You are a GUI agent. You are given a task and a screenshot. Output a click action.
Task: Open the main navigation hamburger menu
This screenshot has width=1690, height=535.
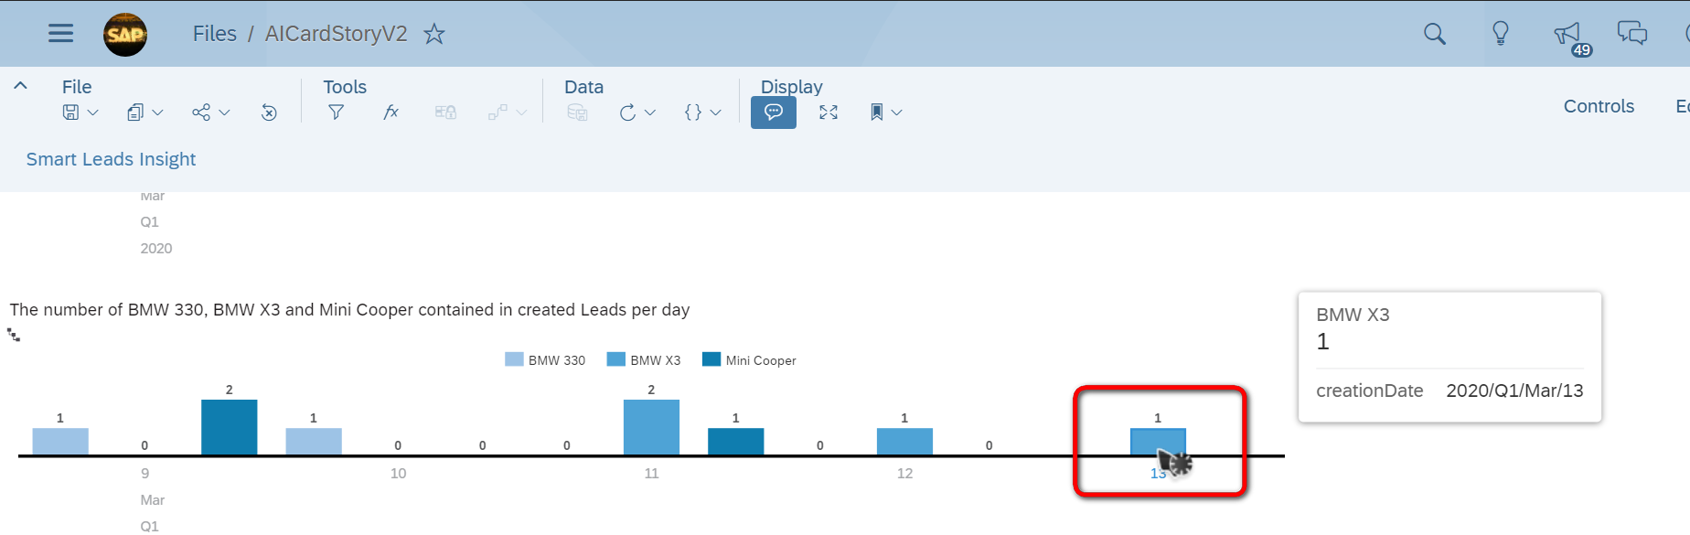(x=60, y=34)
